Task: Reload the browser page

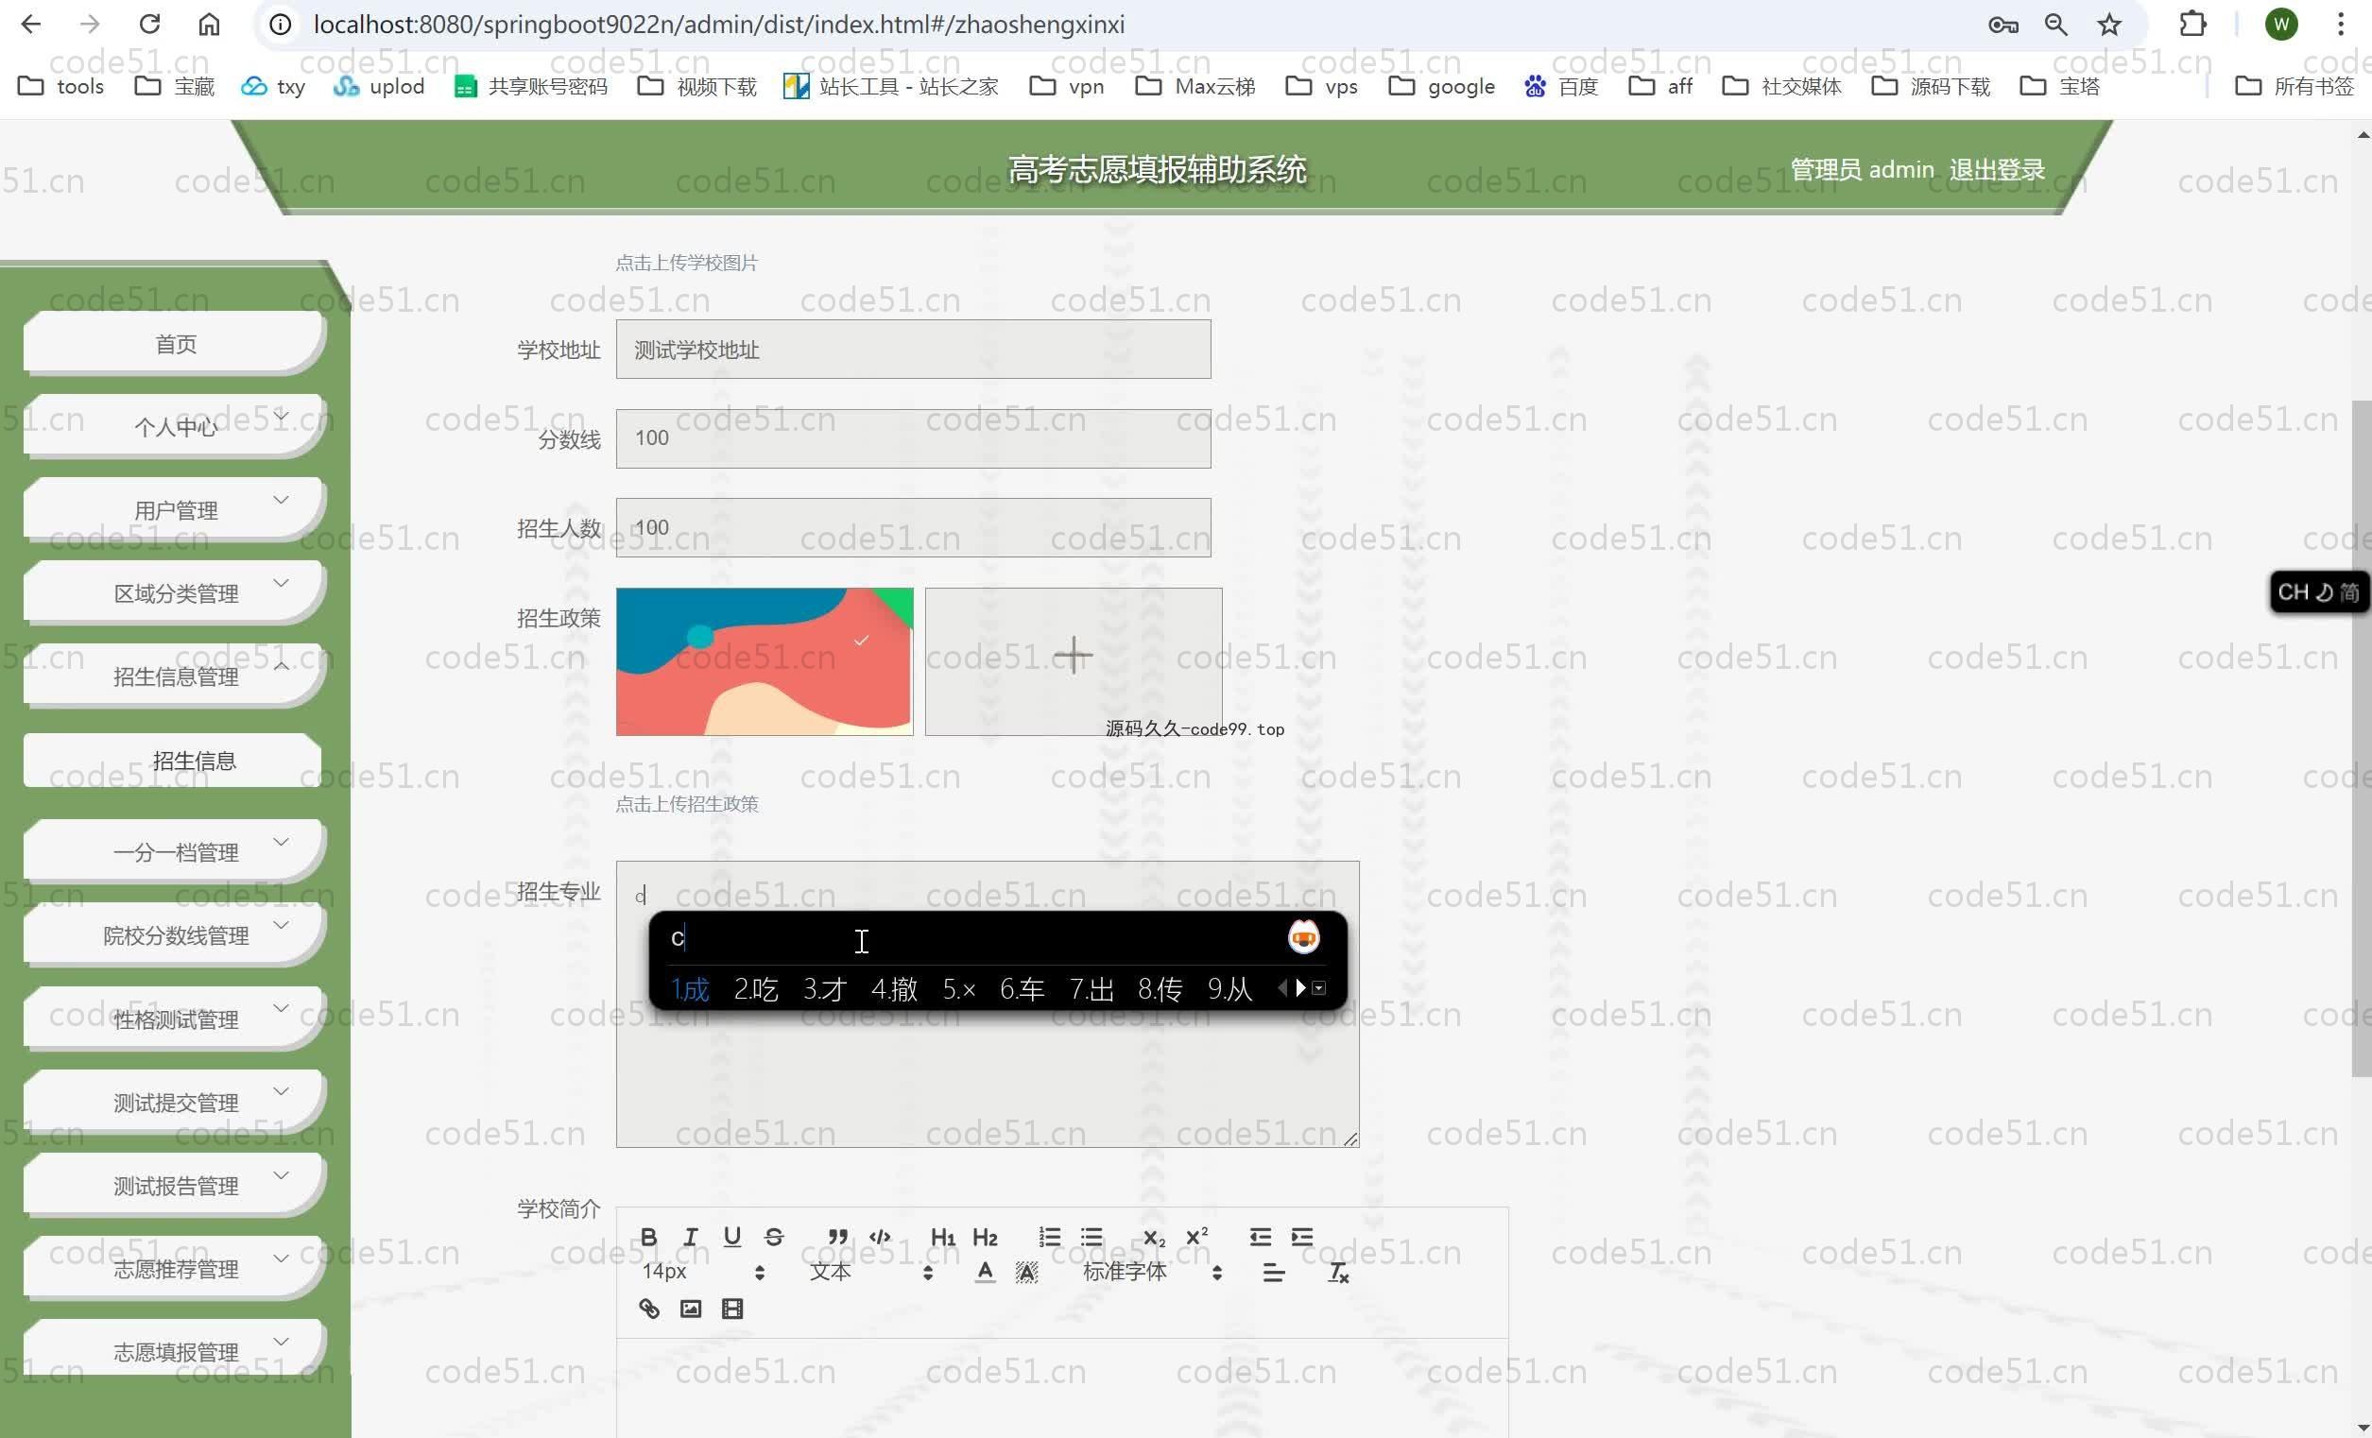Action: 149,24
